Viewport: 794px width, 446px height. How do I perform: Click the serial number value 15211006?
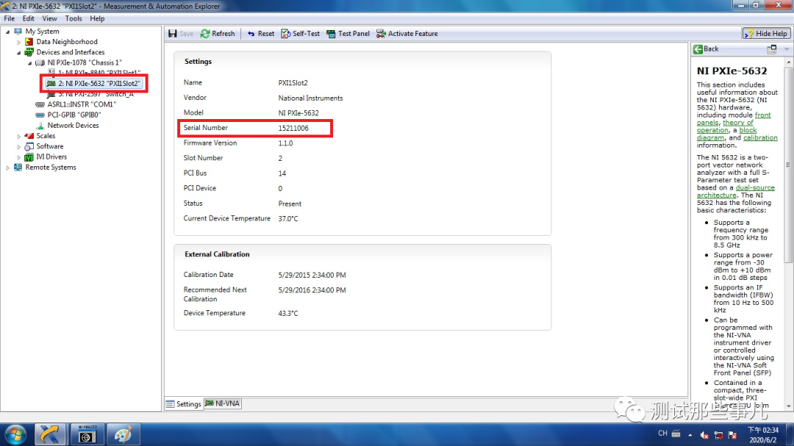[x=293, y=128]
